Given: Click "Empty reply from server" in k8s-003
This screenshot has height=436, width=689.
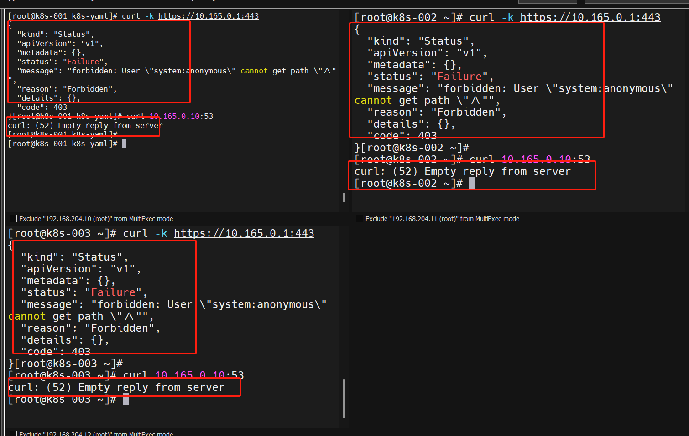Looking at the screenshot, I should (x=151, y=388).
